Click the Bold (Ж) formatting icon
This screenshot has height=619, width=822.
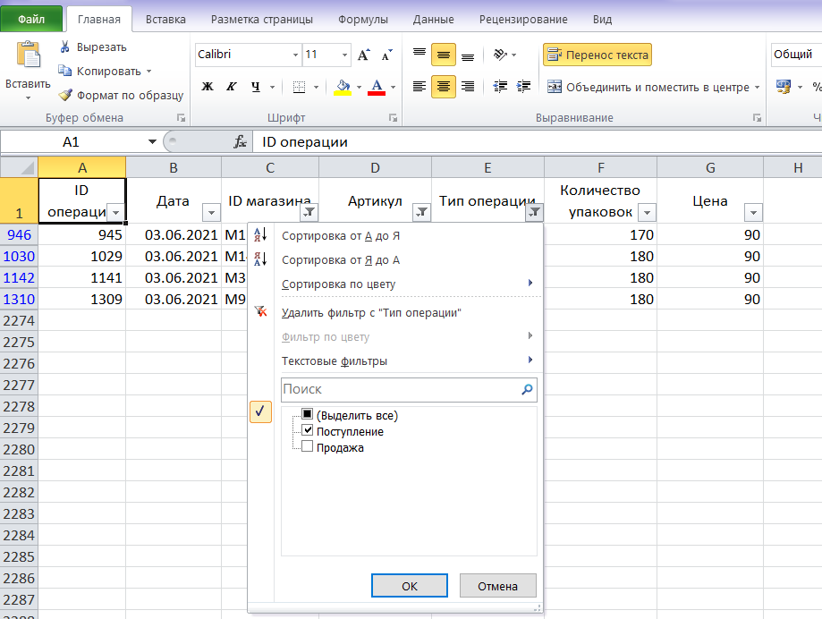[208, 87]
